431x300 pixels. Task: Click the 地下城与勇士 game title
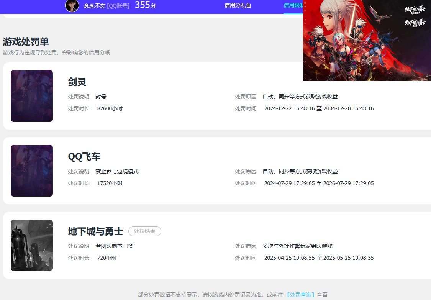coord(95,231)
